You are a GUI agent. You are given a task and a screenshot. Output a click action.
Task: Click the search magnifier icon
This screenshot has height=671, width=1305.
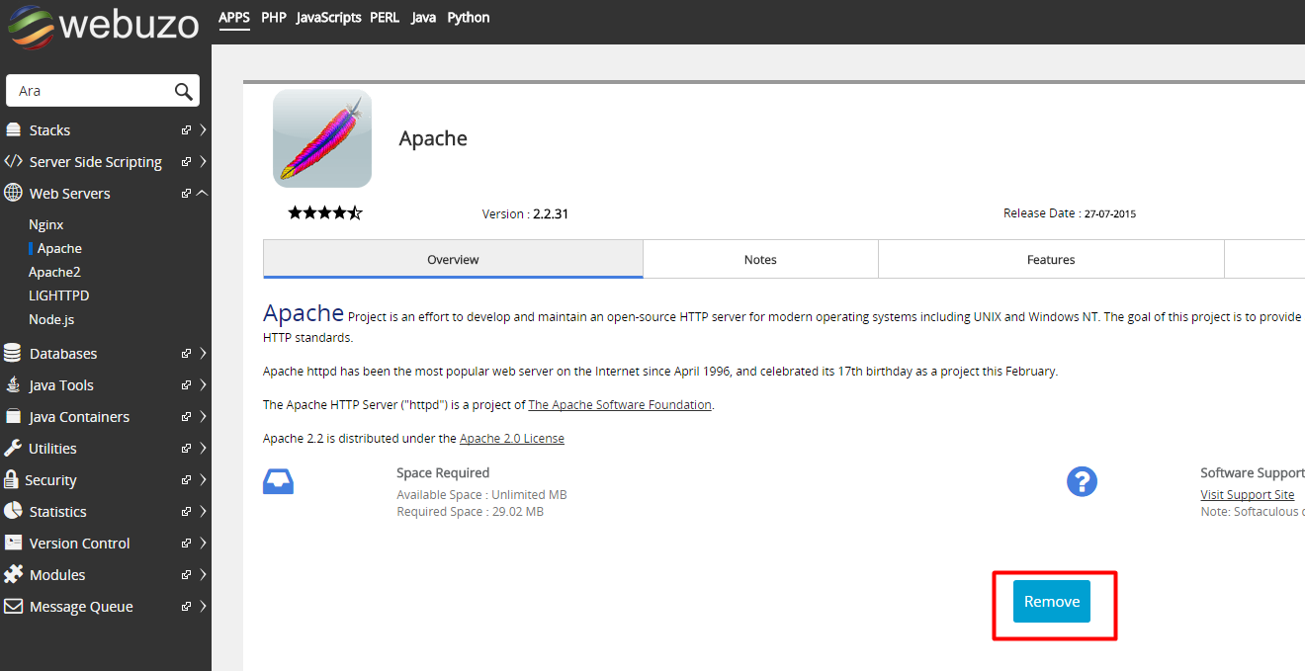click(183, 91)
